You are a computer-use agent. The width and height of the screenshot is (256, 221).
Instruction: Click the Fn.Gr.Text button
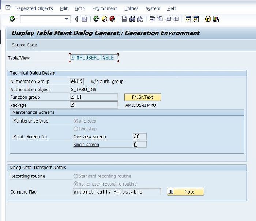(x=143, y=97)
